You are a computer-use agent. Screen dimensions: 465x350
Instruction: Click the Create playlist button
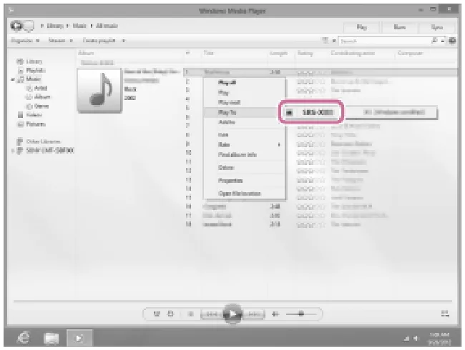click(99, 41)
